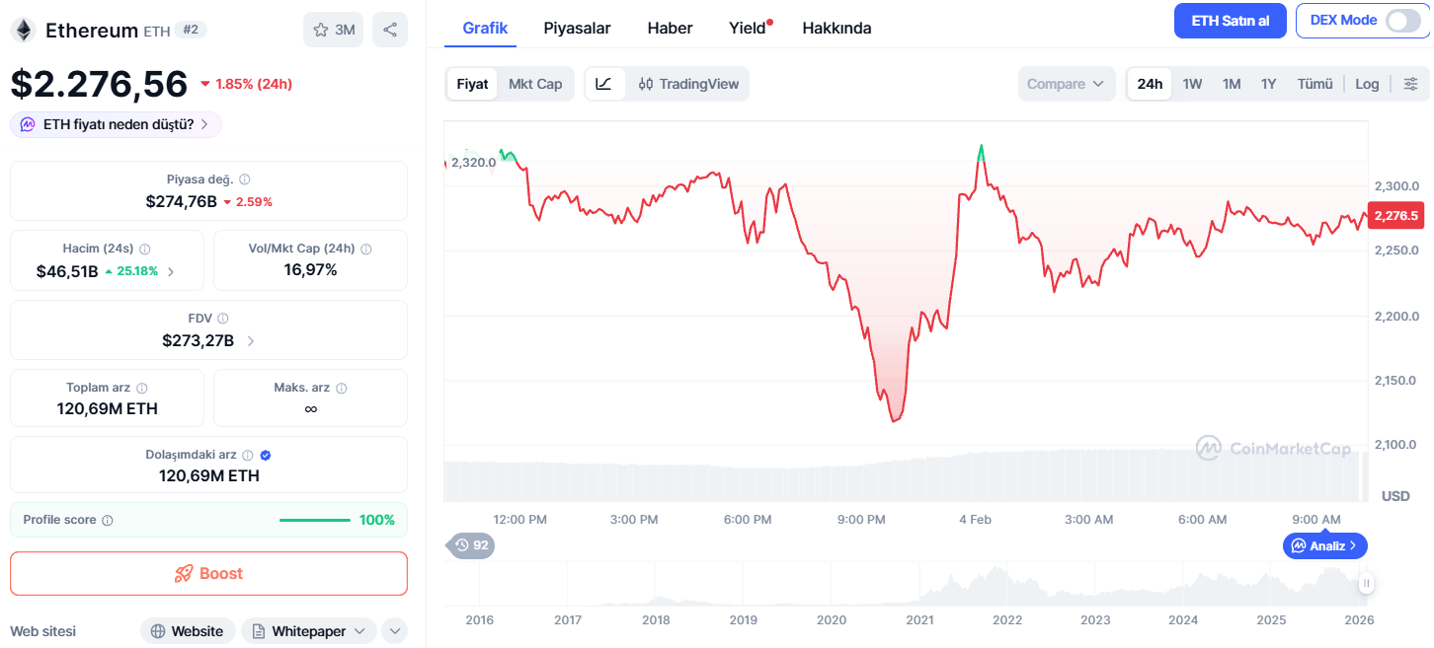Click 2021 on the range navigator

919,619
